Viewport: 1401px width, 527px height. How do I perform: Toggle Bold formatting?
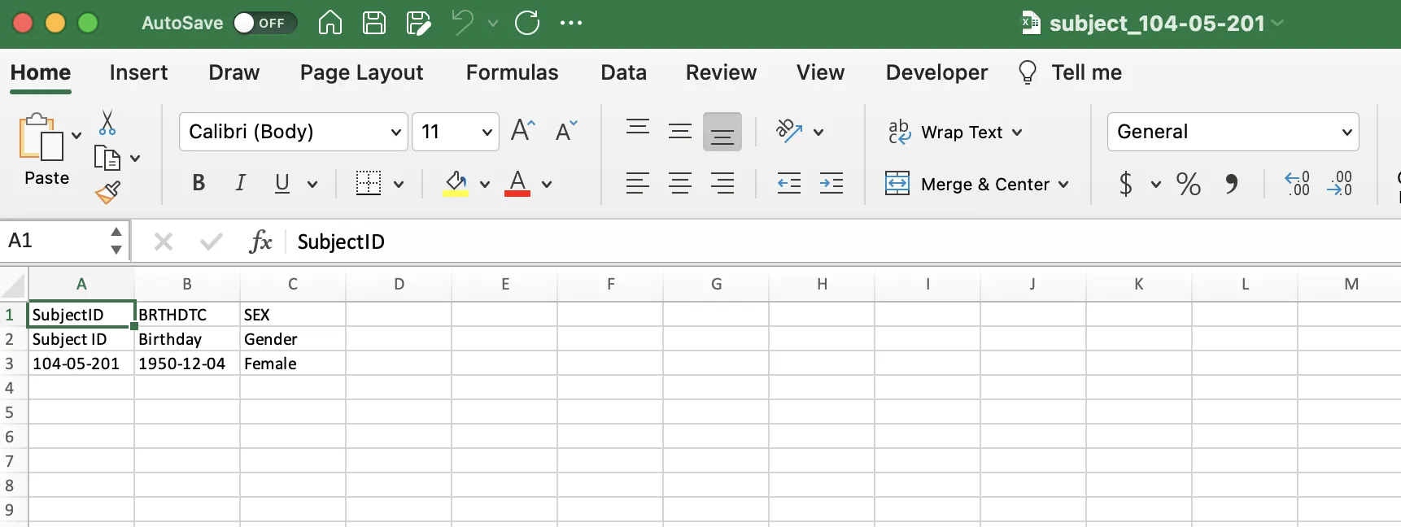(199, 183)
